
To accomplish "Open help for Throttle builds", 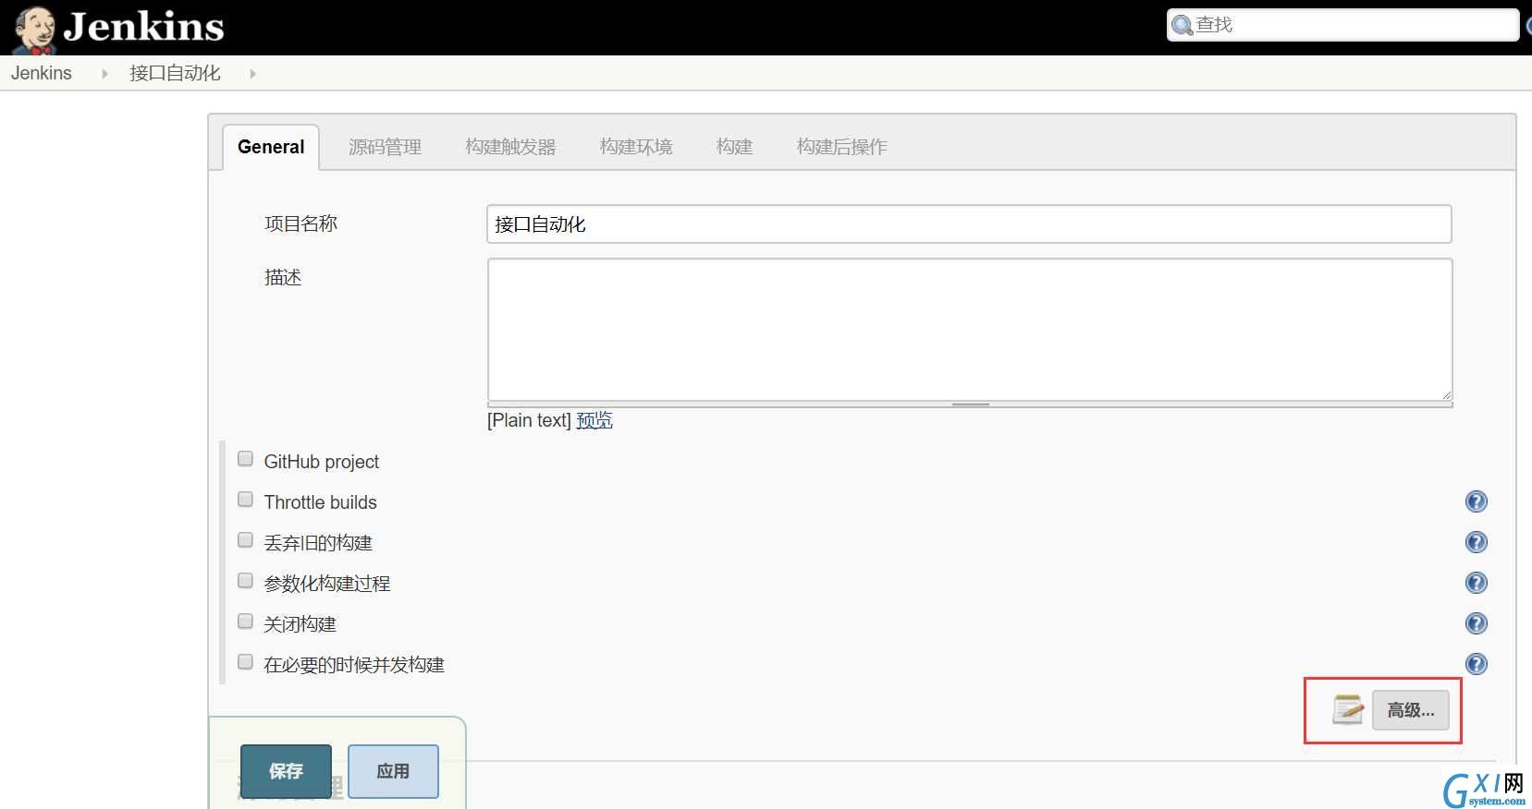I will (x=1477, y=501).
